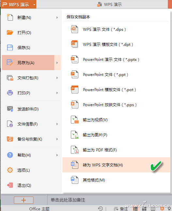Click the plus button to add a slide

(23, 200)
